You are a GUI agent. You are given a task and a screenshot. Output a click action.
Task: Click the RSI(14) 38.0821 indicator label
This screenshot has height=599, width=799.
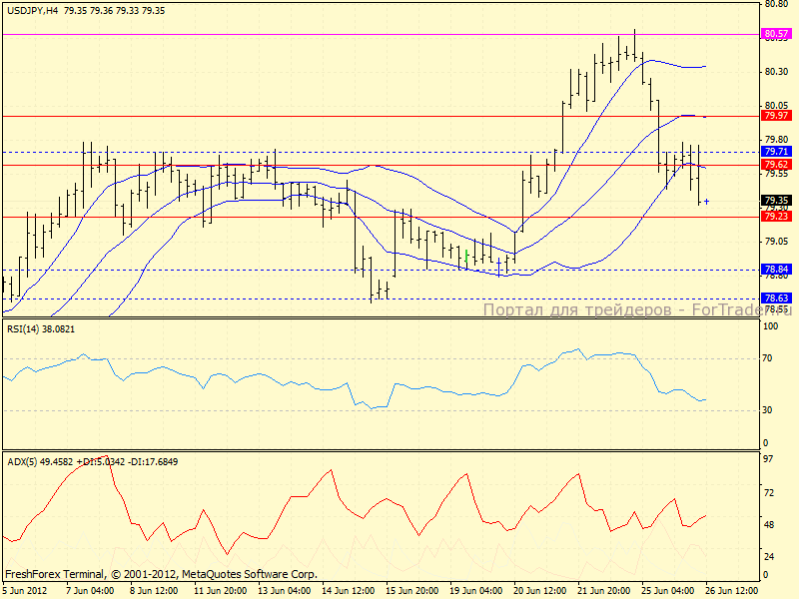pos(41,329)
